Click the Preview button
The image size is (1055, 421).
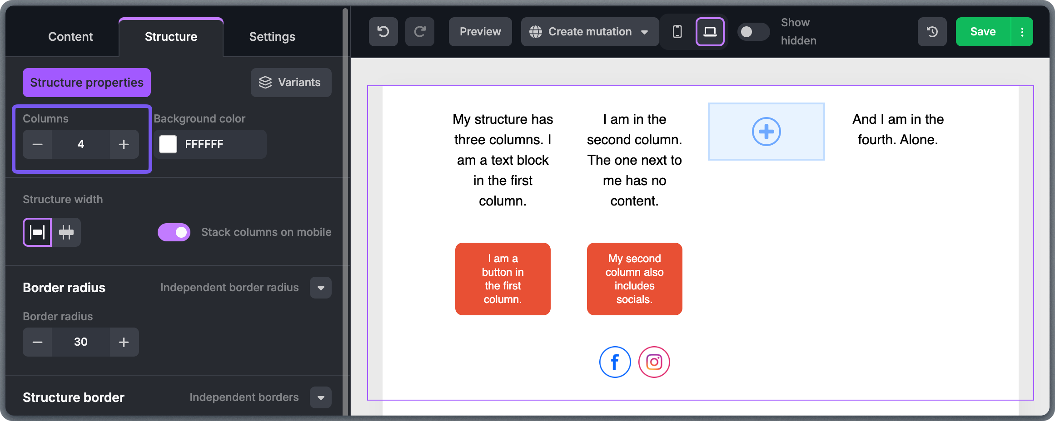[x=480, y=32]
